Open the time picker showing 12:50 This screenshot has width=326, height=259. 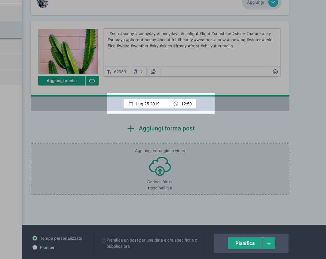point(183,104)
